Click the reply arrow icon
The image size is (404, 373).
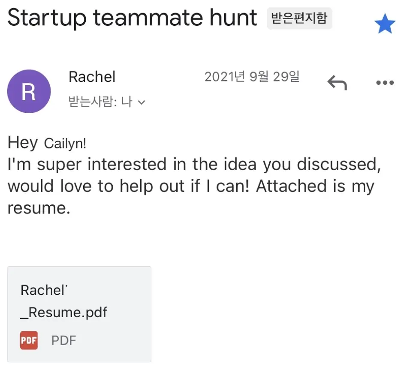pos(337,82)
